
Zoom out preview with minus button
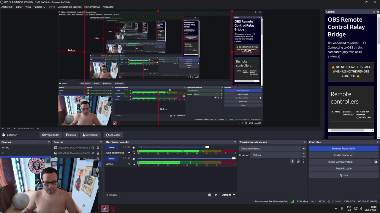[3, 128]
